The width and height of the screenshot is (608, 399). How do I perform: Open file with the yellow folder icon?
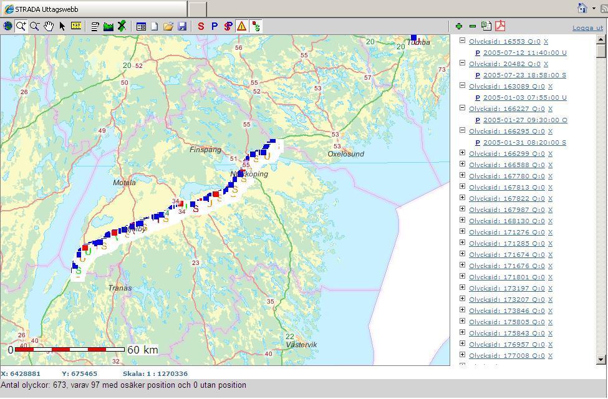[x=168, y=26]
